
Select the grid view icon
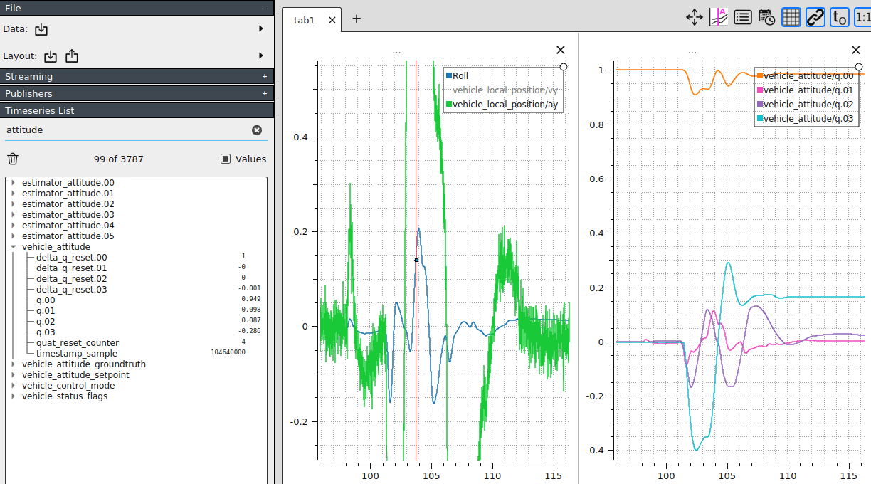791,17
